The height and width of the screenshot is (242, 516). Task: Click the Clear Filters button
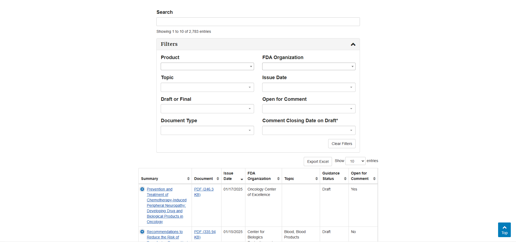tap(342, 144)
